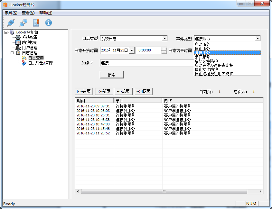Go to last page with -->|尾页
The image size is (272, 209).
144,91
